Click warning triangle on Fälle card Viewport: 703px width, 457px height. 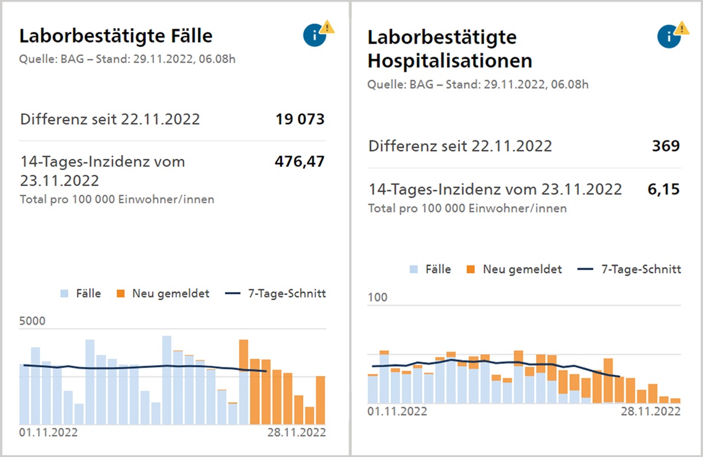point(327,26)
